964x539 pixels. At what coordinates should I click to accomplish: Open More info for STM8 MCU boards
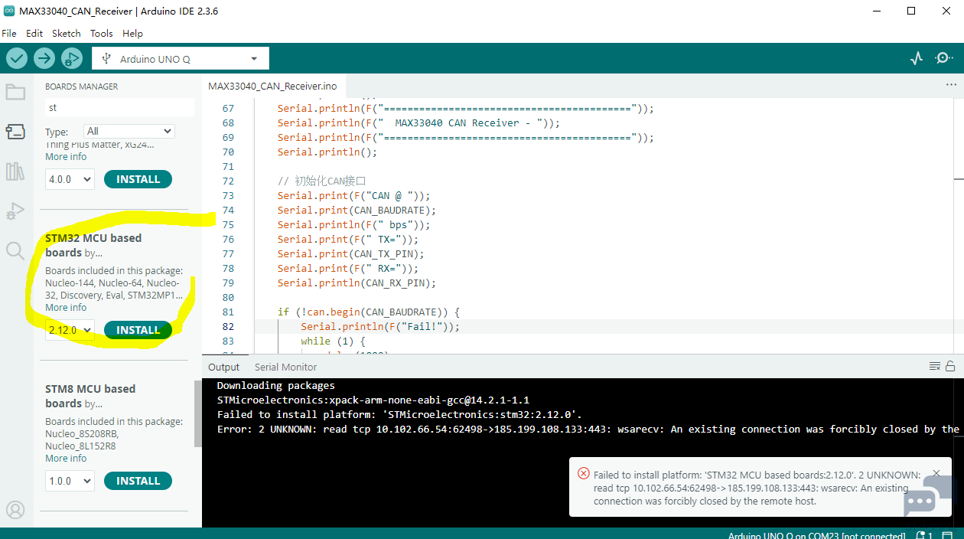coord(66,458)
